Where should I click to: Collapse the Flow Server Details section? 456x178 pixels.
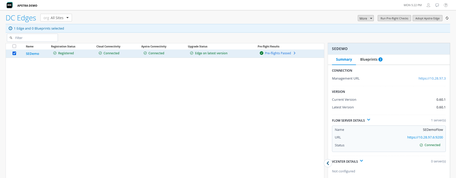368,120
